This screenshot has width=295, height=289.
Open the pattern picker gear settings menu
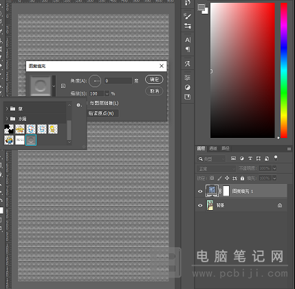[79, 105]
